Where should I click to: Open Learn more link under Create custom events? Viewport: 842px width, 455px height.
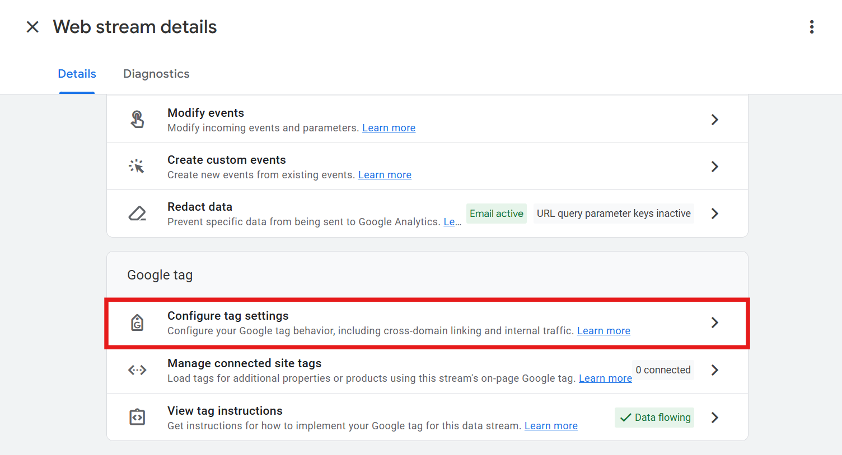pyautogui.click(x=385, y=175)
